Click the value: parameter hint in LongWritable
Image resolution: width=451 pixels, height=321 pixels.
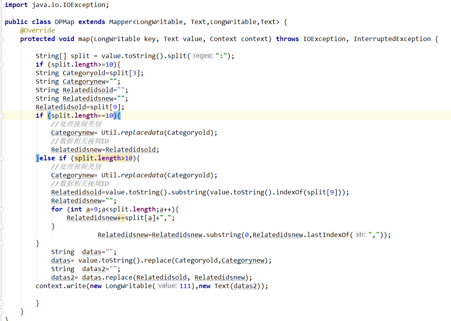(167, 286)
